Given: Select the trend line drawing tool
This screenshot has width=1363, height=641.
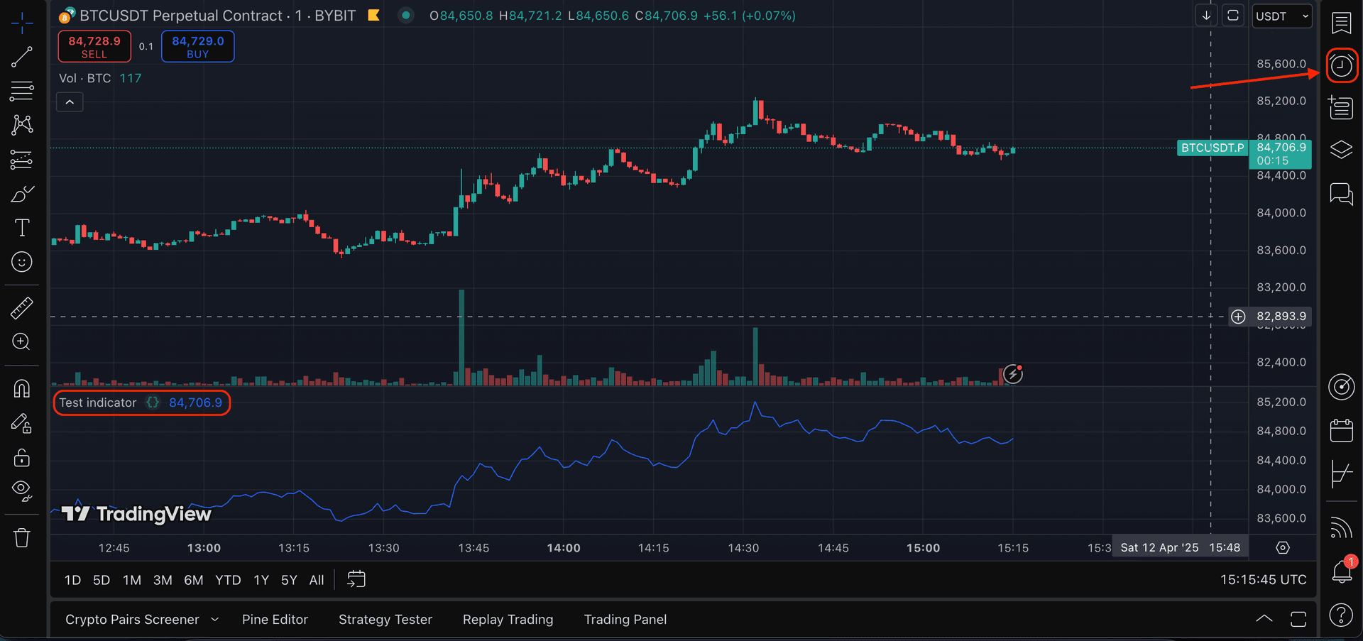Looking at the screenshot, I should (22, 57).
